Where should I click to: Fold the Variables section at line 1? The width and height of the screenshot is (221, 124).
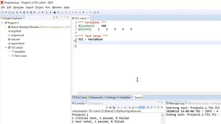coord(77,22)
